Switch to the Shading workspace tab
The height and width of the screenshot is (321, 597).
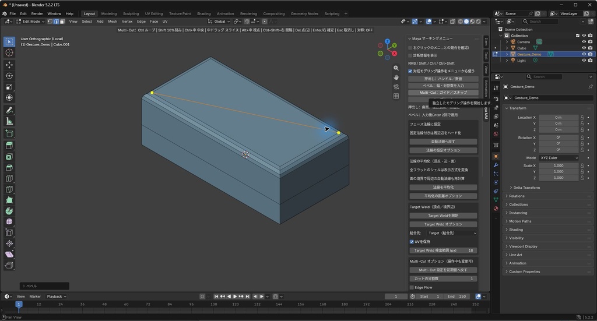tap(203, 14)
